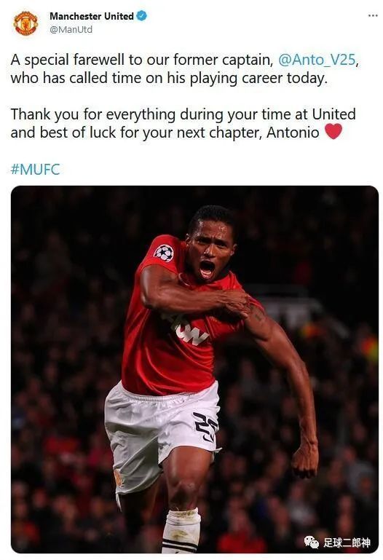Viewport: 383px width, 560px height.
Task: Click the number 25 on the shorts
Action: pyautogui.click(x=206, y=427)
